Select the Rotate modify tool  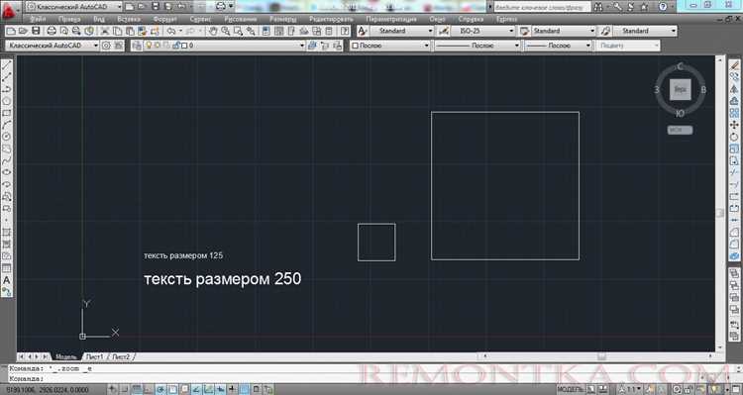(x=734, y=137)
